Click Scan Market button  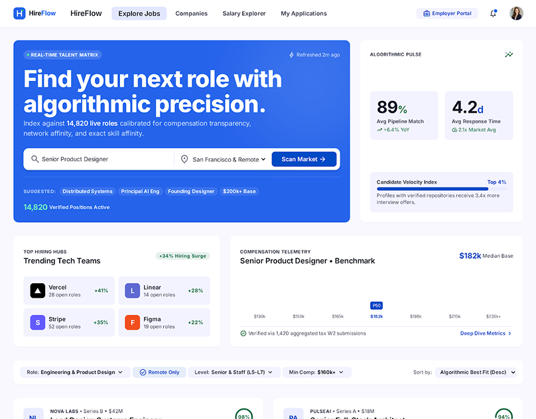coord(304,159)
